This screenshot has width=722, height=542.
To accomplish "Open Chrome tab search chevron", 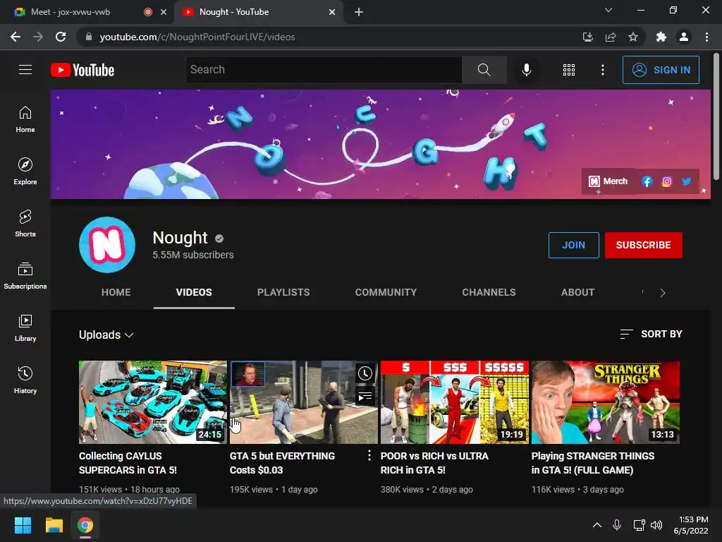I will pyautogui.click(x=608, y=10).
